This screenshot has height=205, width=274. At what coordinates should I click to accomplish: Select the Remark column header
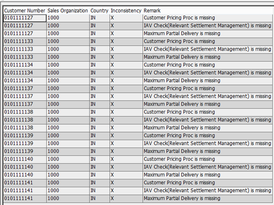[152, 10]
